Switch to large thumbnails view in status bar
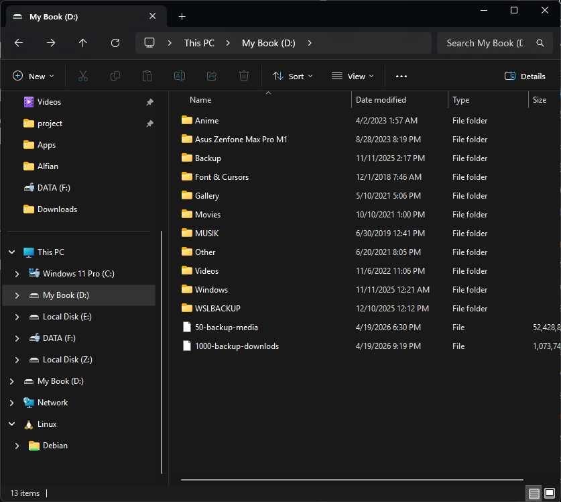Screen dimensions: 561x502 [550, 493]
